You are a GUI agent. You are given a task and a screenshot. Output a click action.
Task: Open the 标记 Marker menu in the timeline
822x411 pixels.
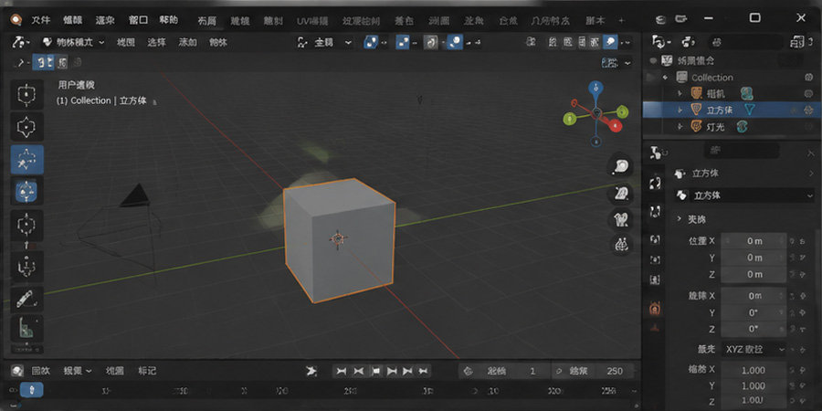tap(147, 371)
